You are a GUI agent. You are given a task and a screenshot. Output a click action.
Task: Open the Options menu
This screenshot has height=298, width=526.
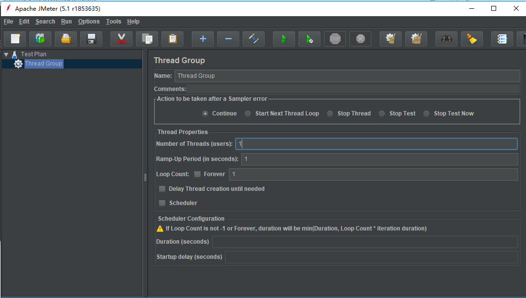pyautogui.click(x=89, y=22)
